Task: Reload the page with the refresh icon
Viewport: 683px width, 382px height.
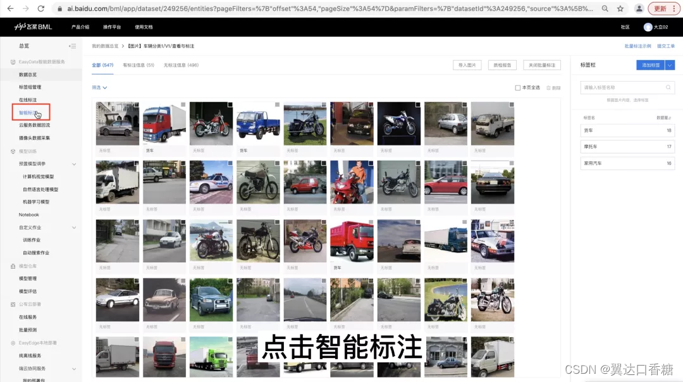Action: (41, 8)
